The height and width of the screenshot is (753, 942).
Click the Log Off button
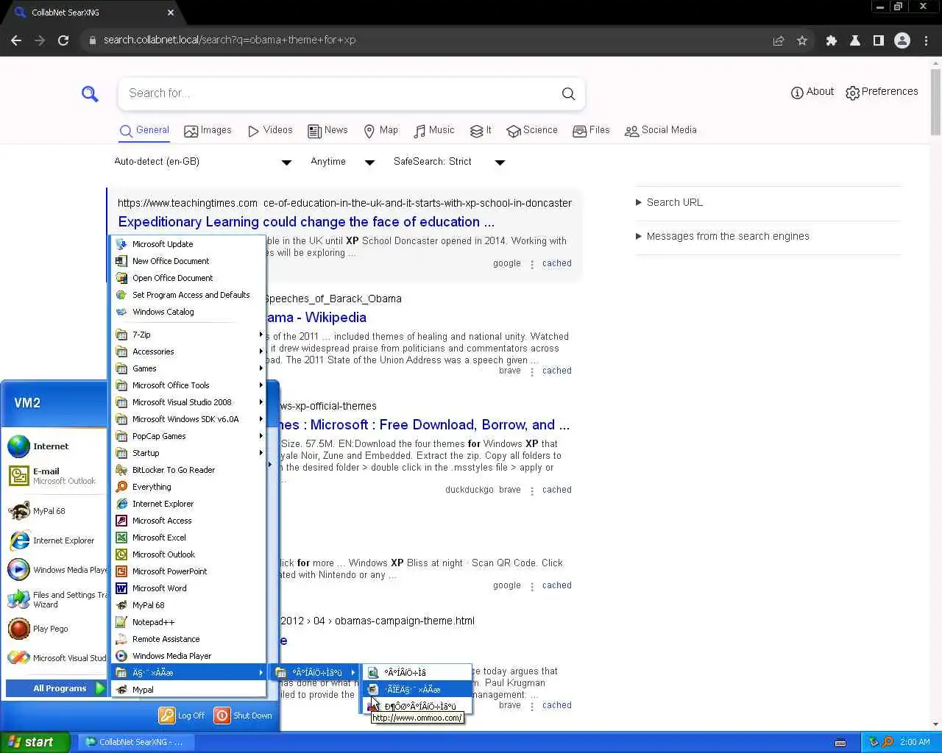[x=182, y=715]
